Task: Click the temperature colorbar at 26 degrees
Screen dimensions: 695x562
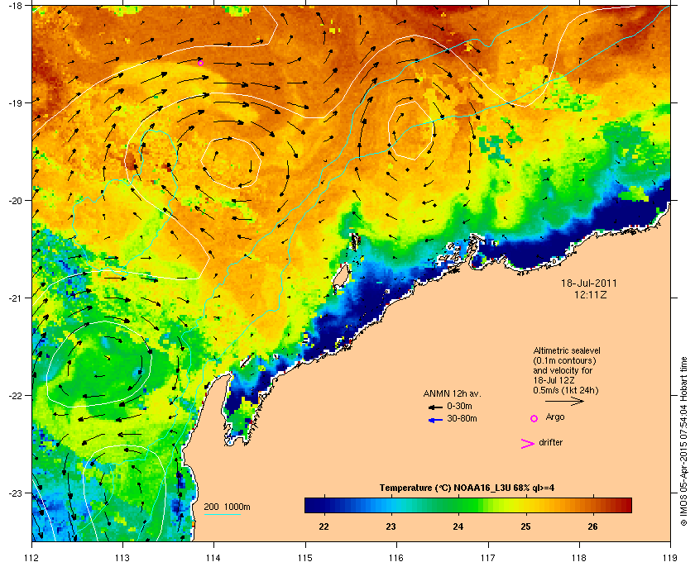Action: (x=592, y=505)
